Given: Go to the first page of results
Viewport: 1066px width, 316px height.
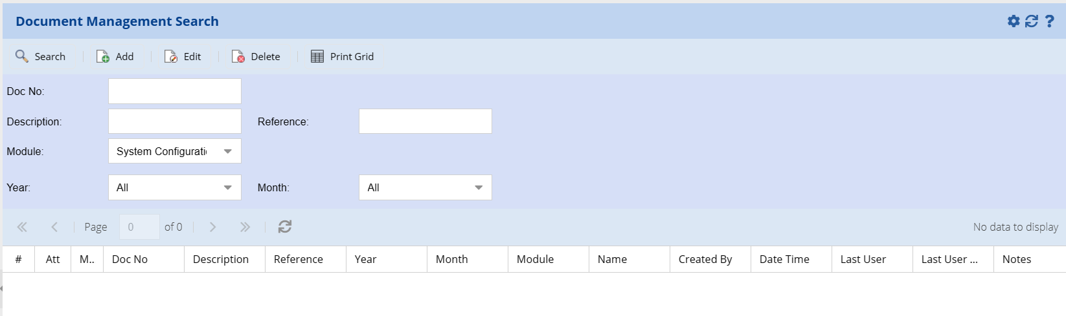Looking at the screenshot, I should (22, 227).
